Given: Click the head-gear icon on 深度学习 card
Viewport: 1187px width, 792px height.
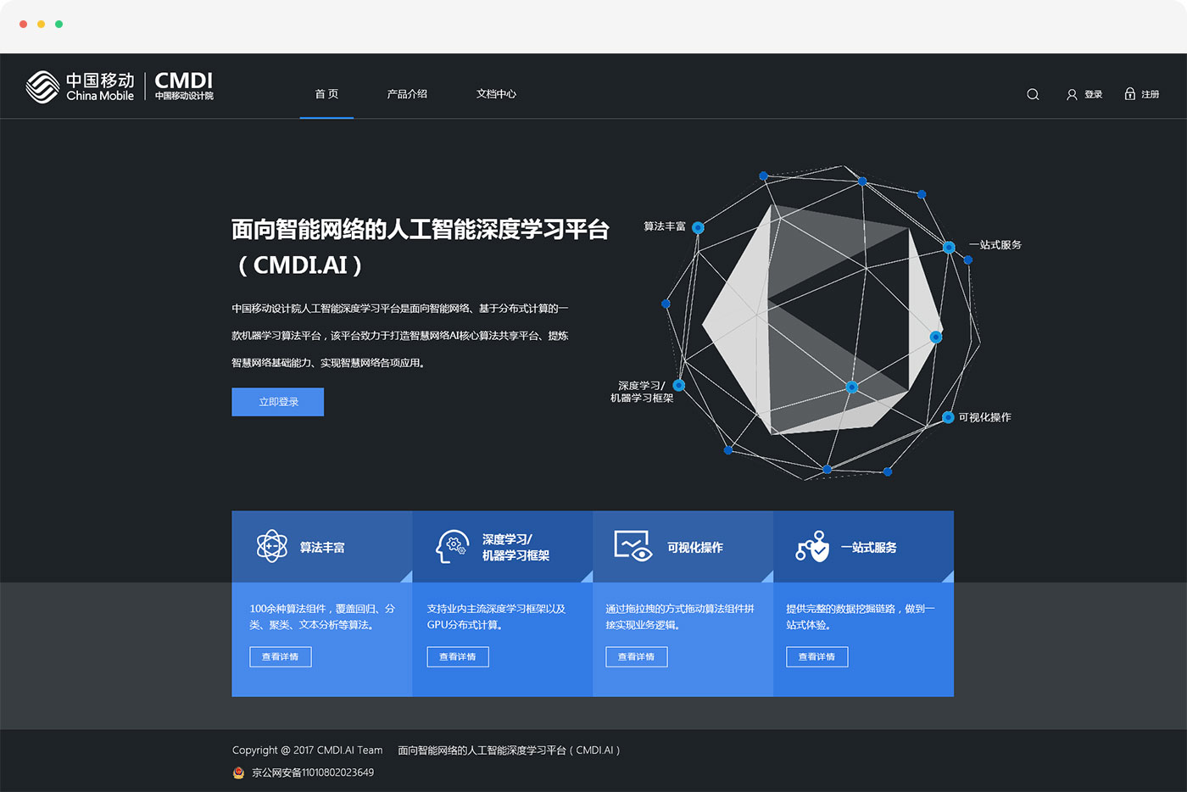Looking at the screenshot, I should [x=452, y=547].
